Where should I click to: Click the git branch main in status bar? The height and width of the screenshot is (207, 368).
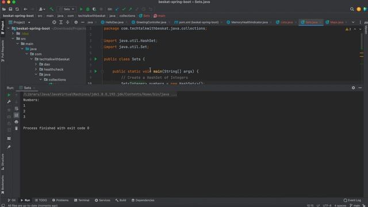click(x=355, y=205)
